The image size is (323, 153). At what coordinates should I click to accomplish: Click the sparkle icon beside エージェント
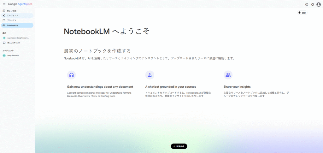(4, 15)
